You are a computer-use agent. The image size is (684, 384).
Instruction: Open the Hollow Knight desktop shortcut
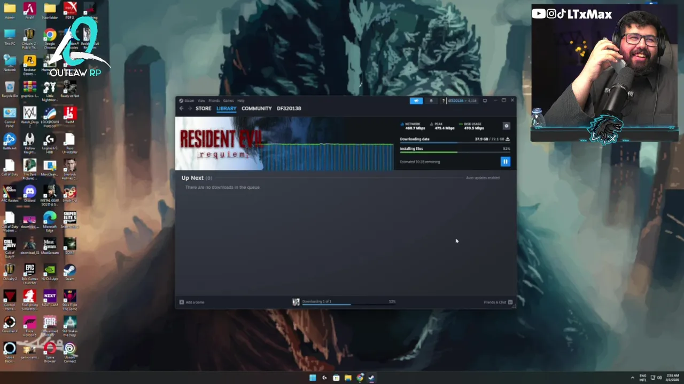tap(29, 143)
